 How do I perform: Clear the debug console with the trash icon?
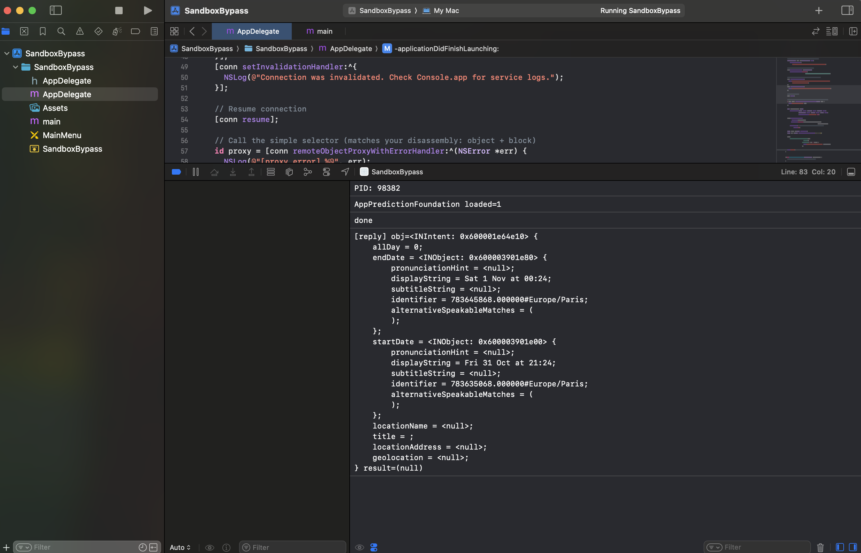pyautogui.click(x=820, y=547)
